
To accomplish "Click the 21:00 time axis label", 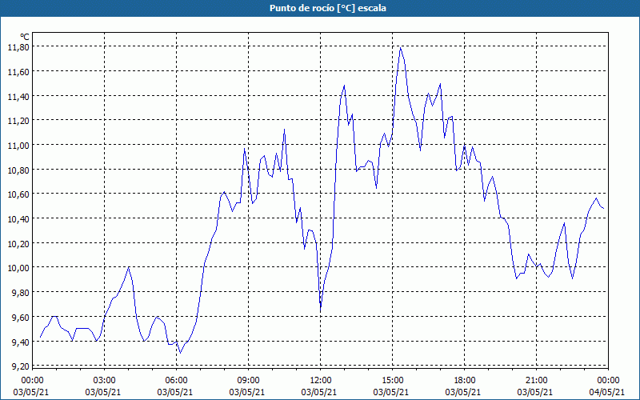I will [536, 381].
